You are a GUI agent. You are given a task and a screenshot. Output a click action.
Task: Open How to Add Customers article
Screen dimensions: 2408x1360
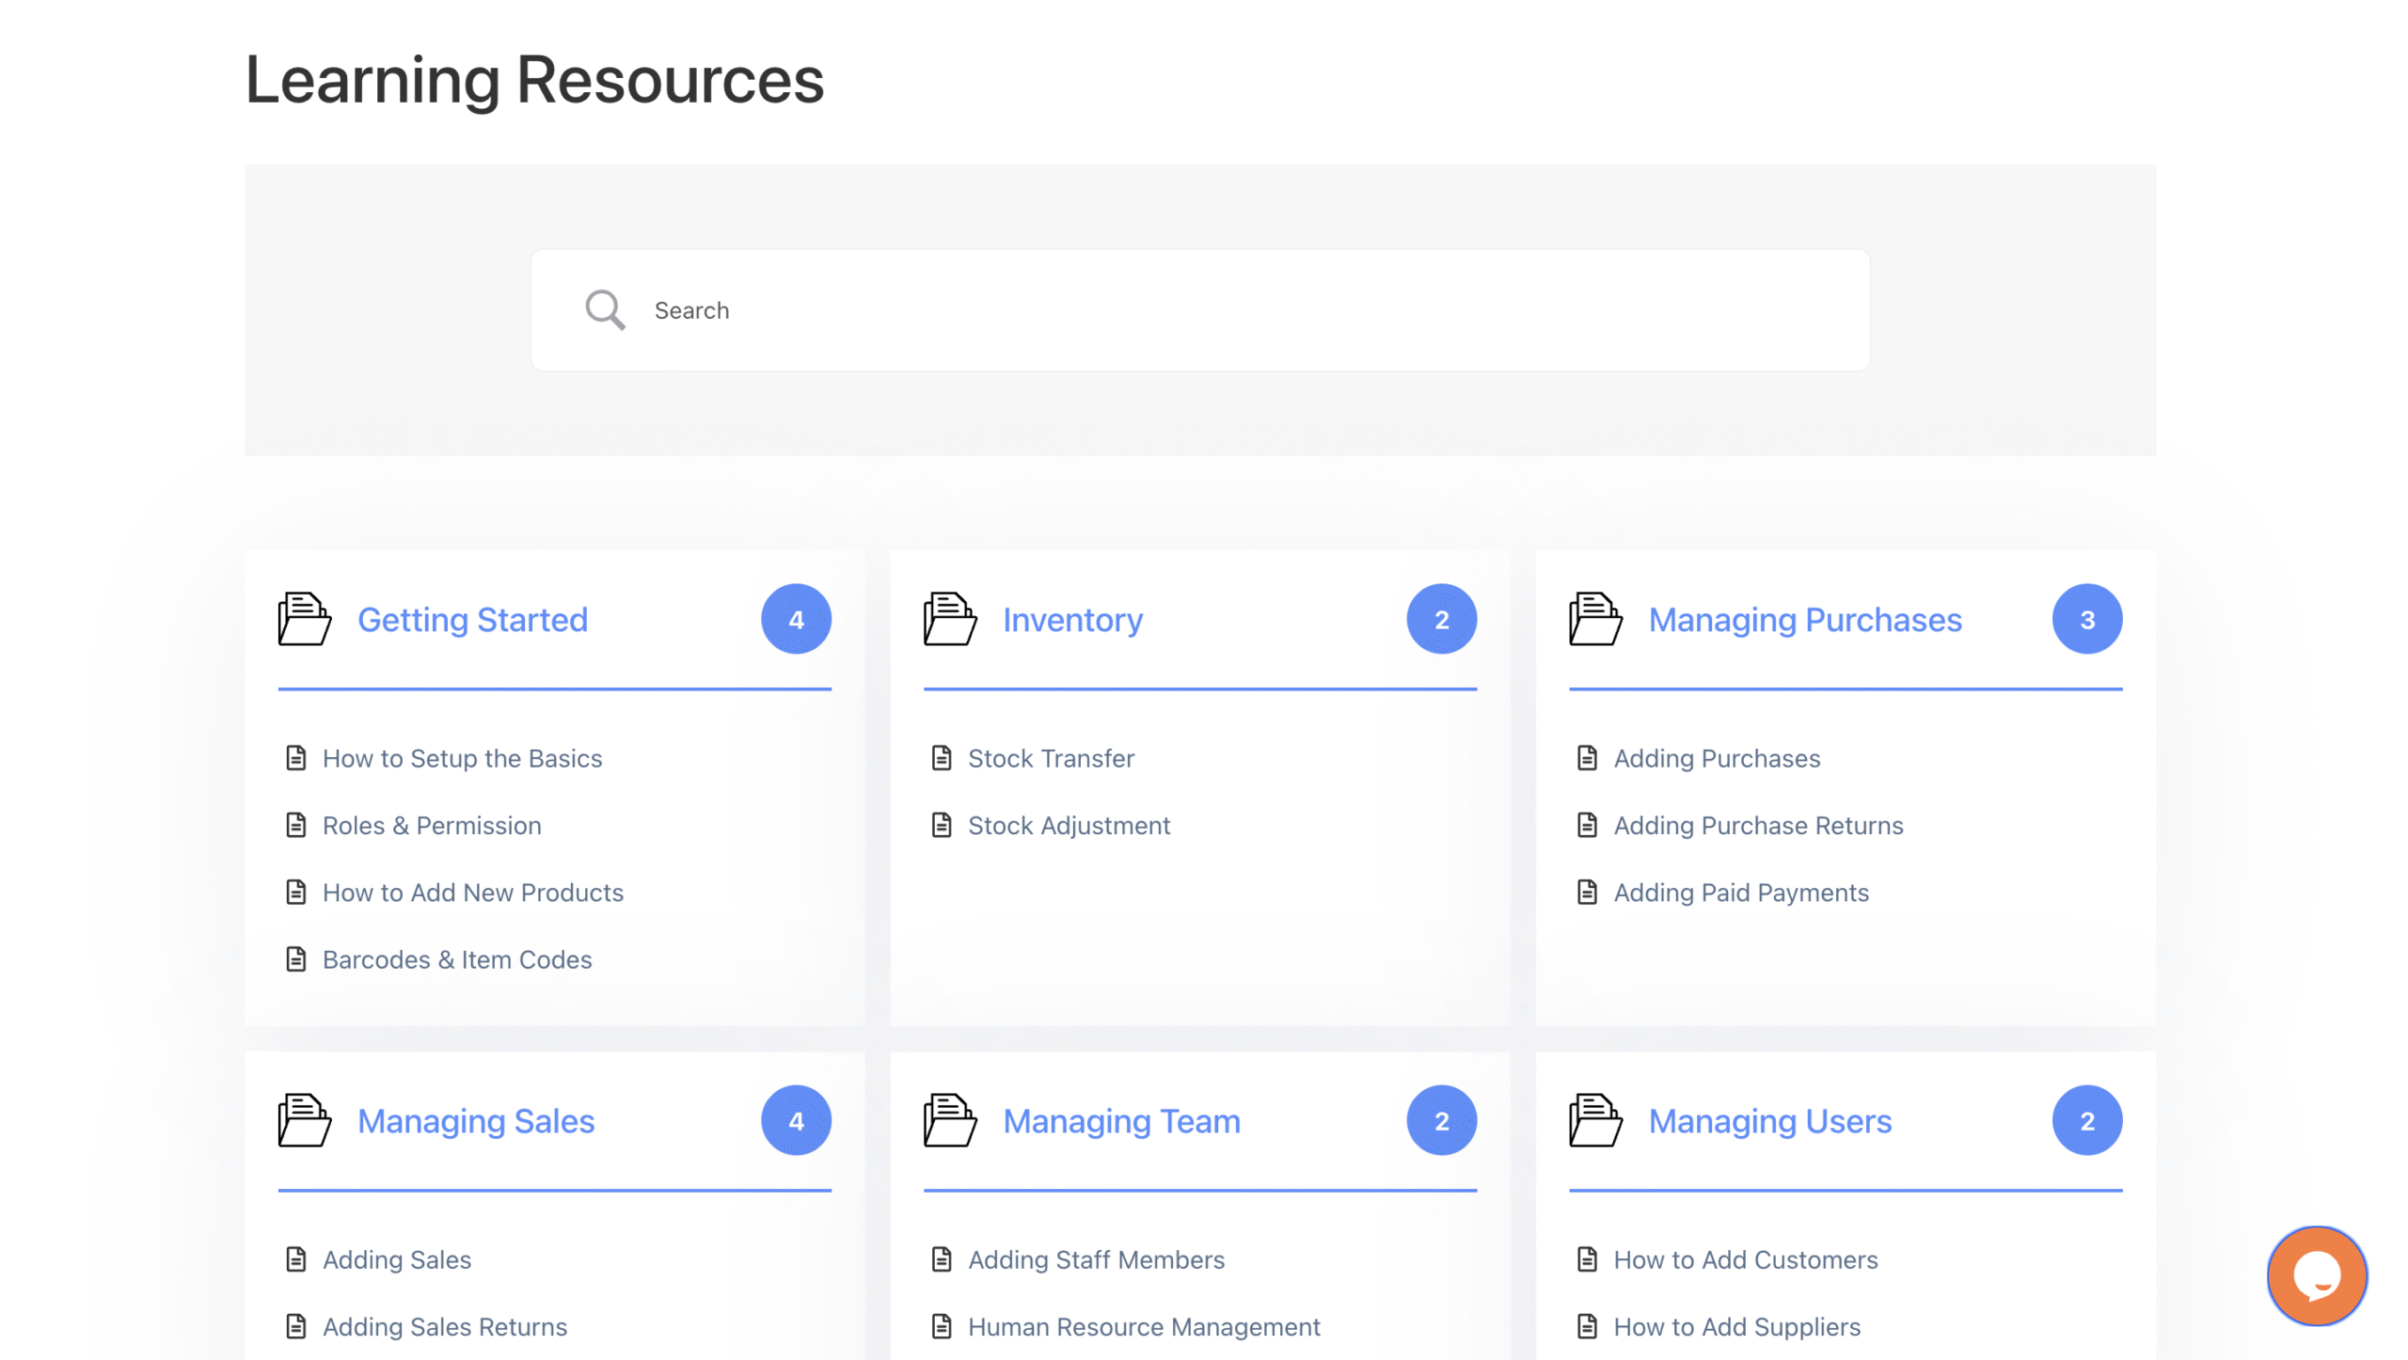pyautogui.click(x=1745, y=1259)
